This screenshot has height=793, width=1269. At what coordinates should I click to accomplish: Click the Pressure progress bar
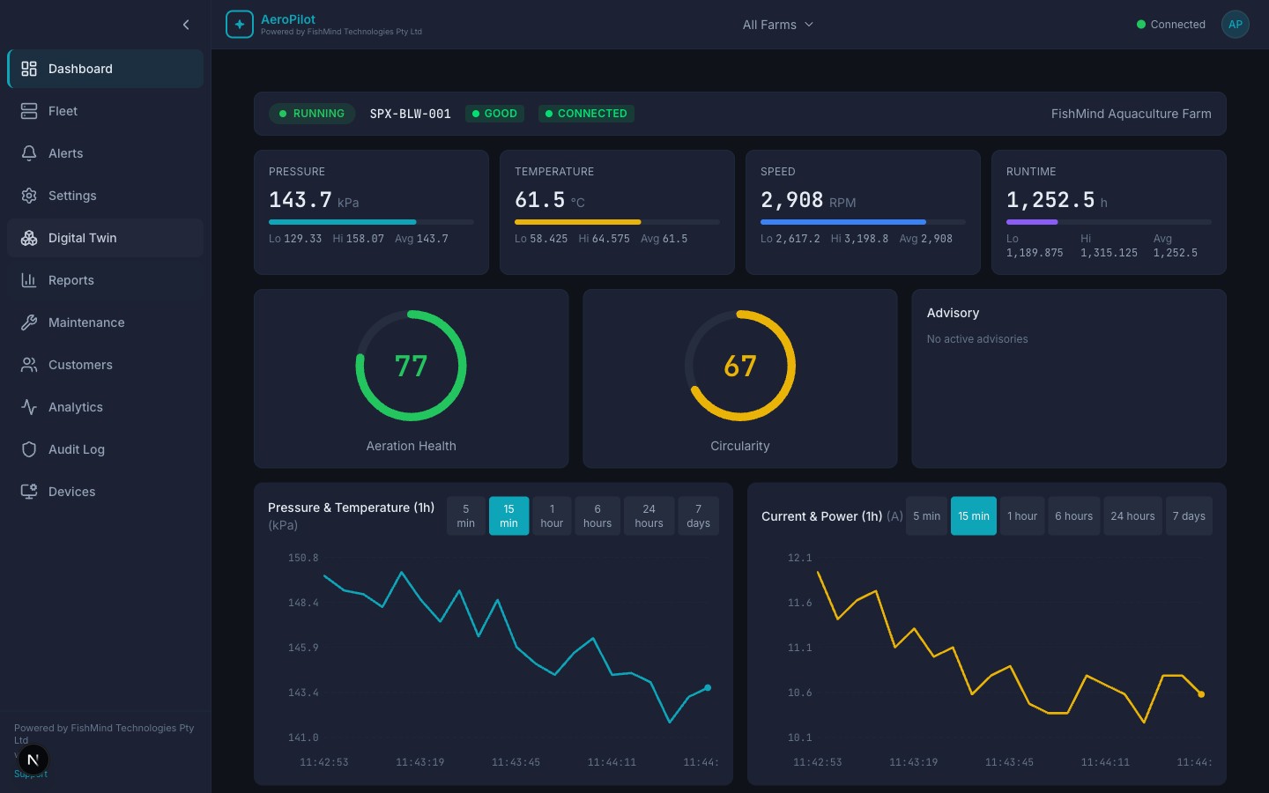pos(371,222)
